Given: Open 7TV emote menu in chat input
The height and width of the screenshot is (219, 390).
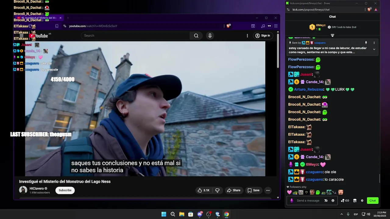Looking at the screenshot, I should pyautogui.click(x=326, y=200).
